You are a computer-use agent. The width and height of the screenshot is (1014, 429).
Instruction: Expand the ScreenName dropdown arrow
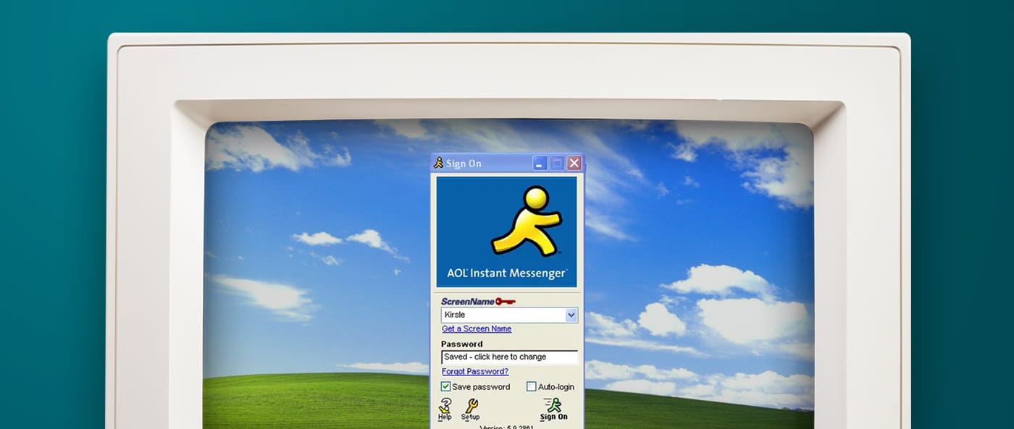tap(571, 315)
